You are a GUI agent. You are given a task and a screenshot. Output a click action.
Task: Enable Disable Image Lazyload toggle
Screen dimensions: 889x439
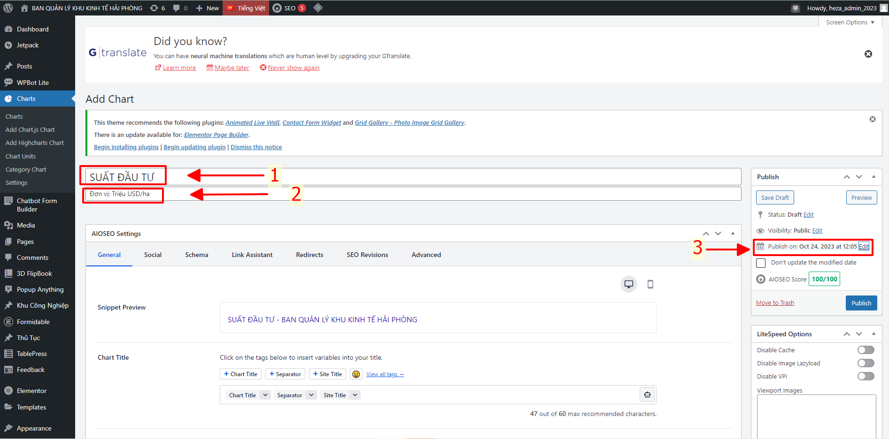pos(866,363)
